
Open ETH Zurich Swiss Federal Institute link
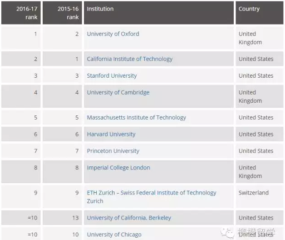(x=152, y=197)
